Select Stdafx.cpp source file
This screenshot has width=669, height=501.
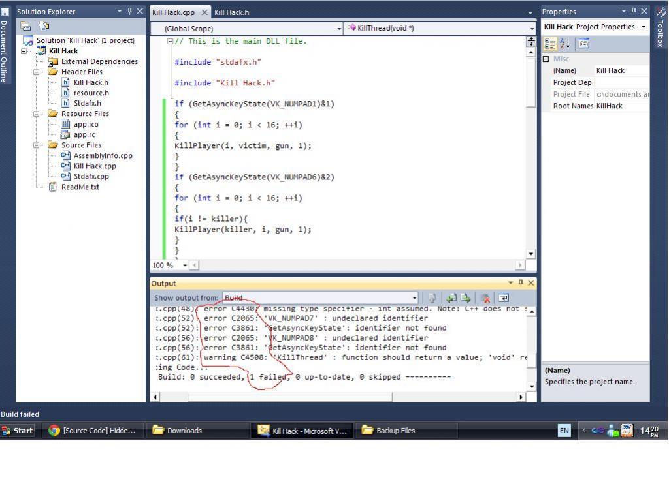coord(91,176)
